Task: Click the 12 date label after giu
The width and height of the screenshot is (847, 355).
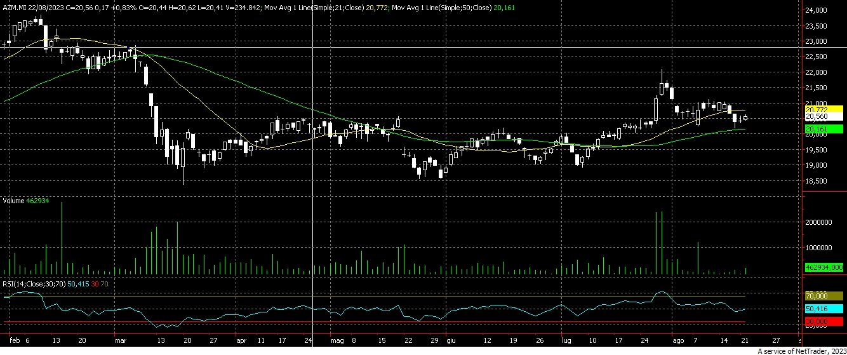Action: (486, 340)
